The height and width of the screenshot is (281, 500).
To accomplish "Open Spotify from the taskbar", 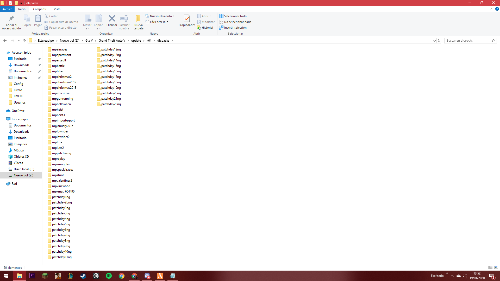I will click(109, 276).
